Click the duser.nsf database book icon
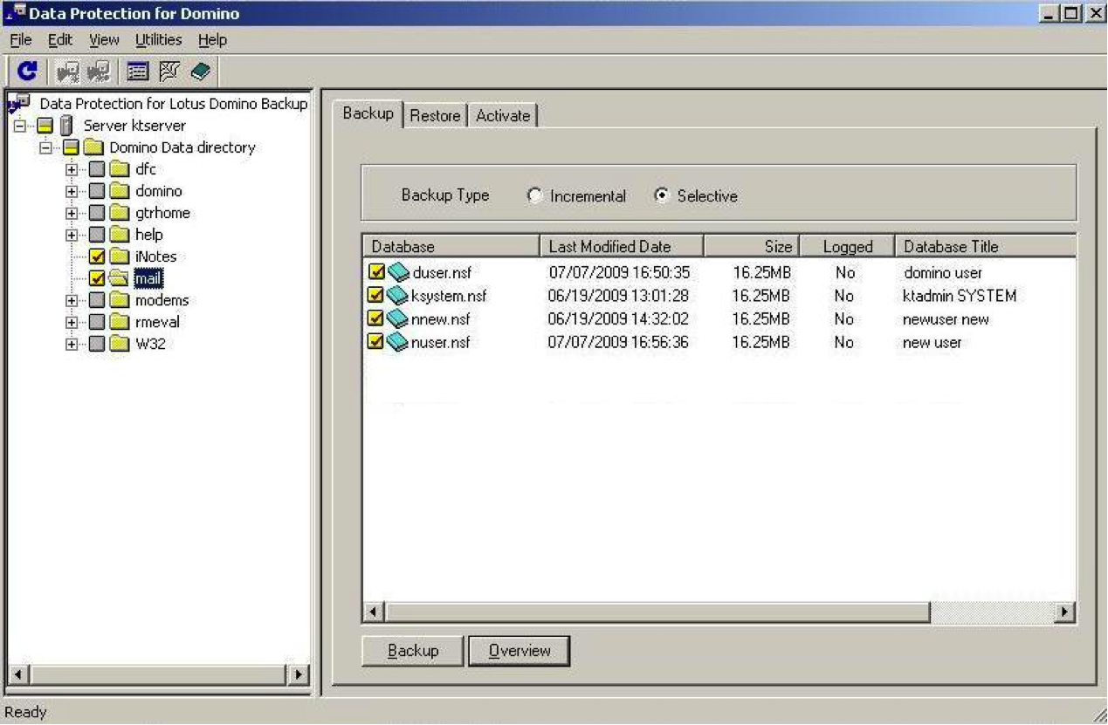Image resolution: width=1108 pixels, height=725 pixels. pyautogui.click(x=398, y=273)
